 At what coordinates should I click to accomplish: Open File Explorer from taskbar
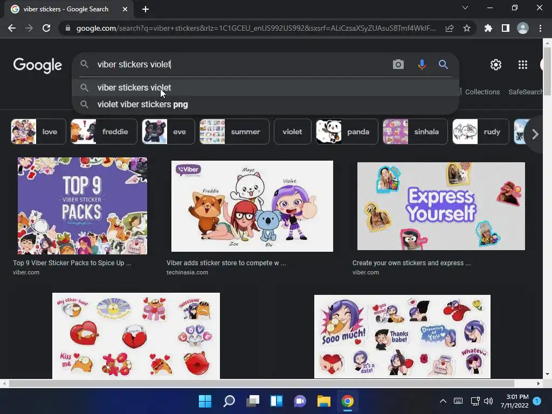[323, 401]
